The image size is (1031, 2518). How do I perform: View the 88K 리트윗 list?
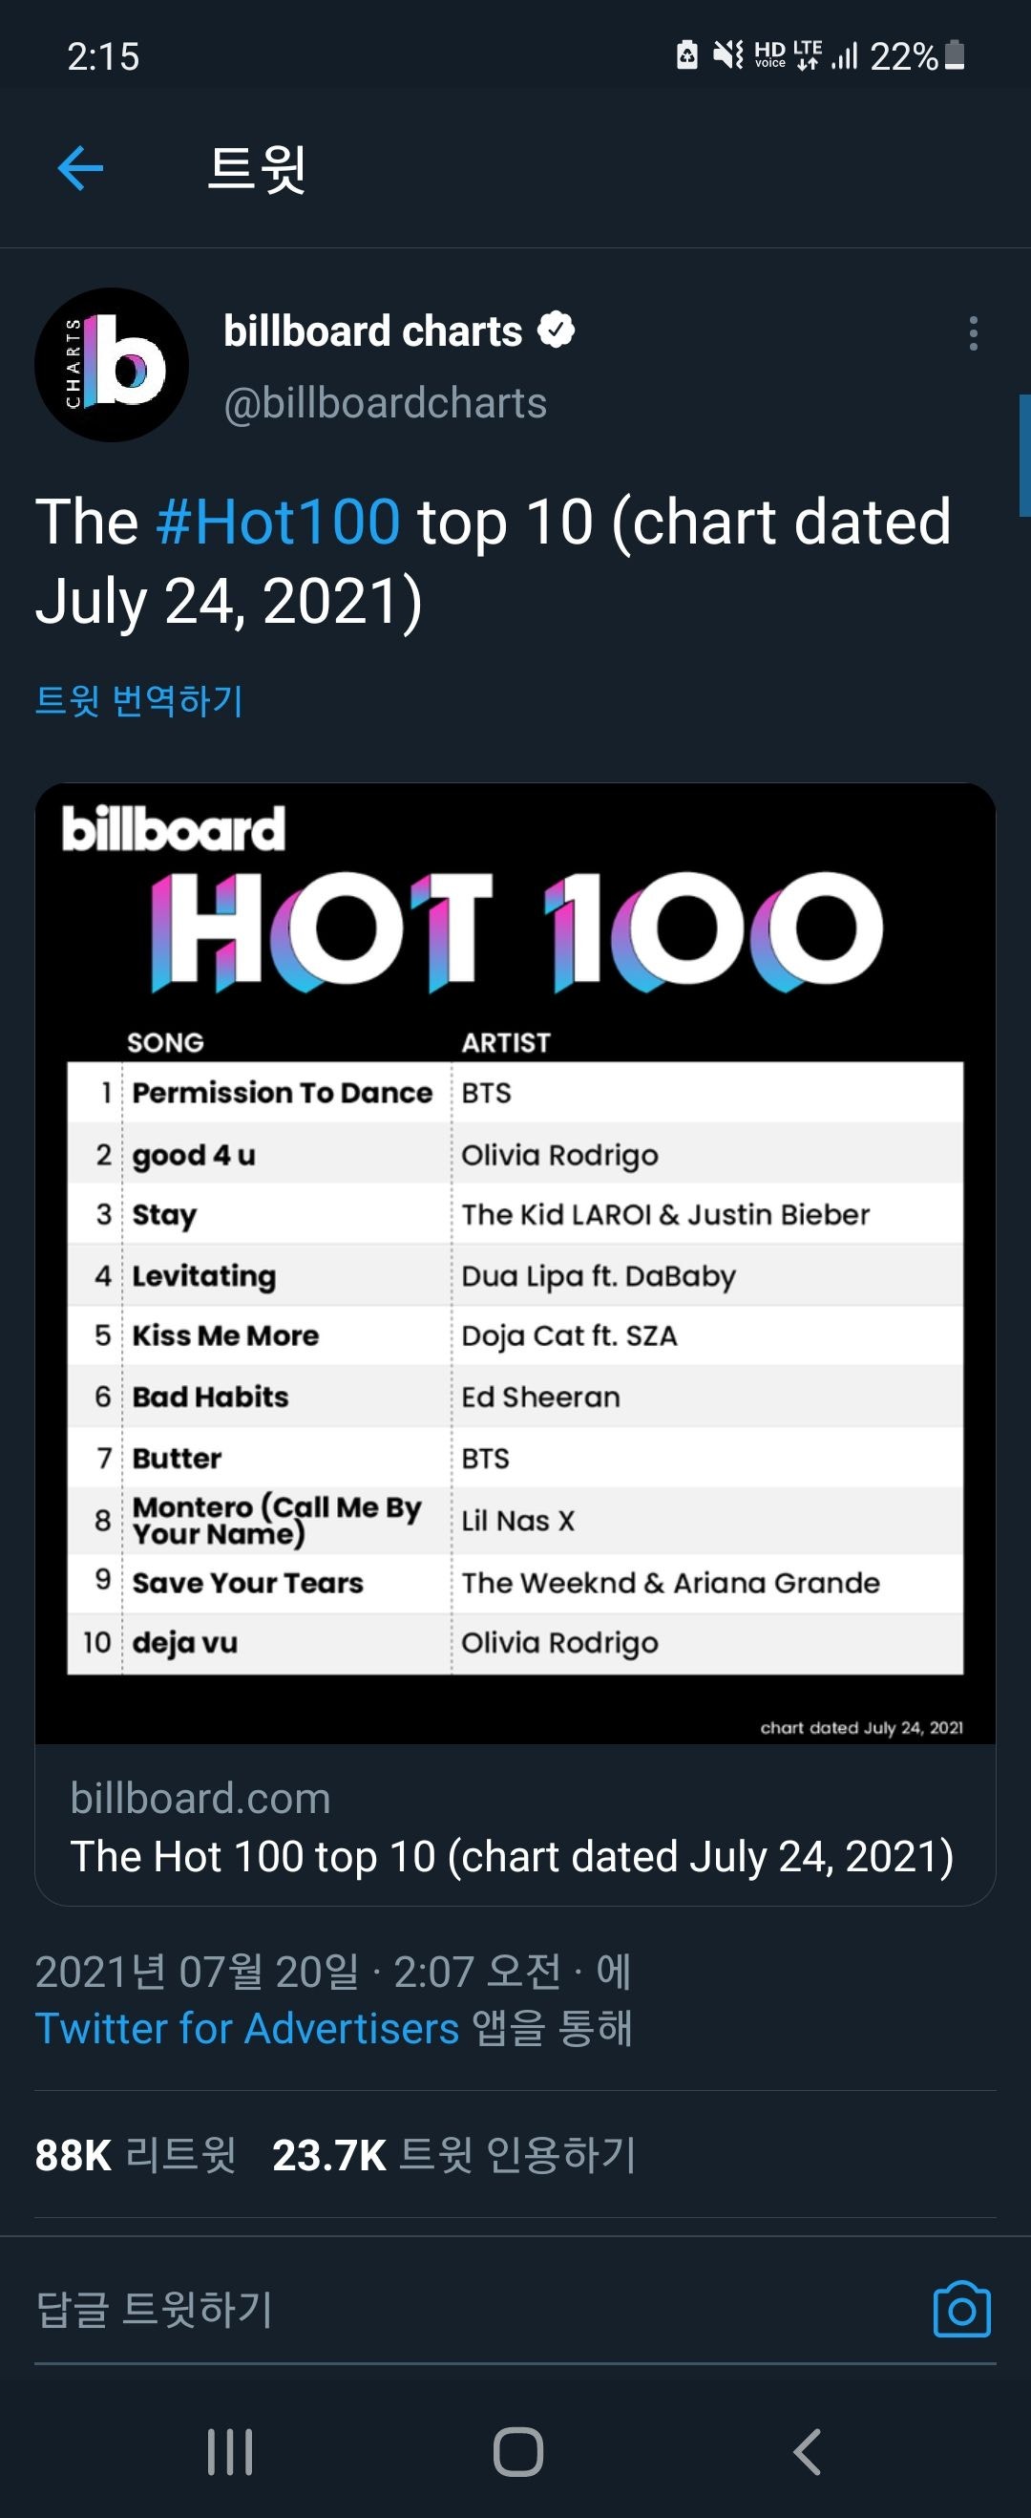(x=136, y=2155)
